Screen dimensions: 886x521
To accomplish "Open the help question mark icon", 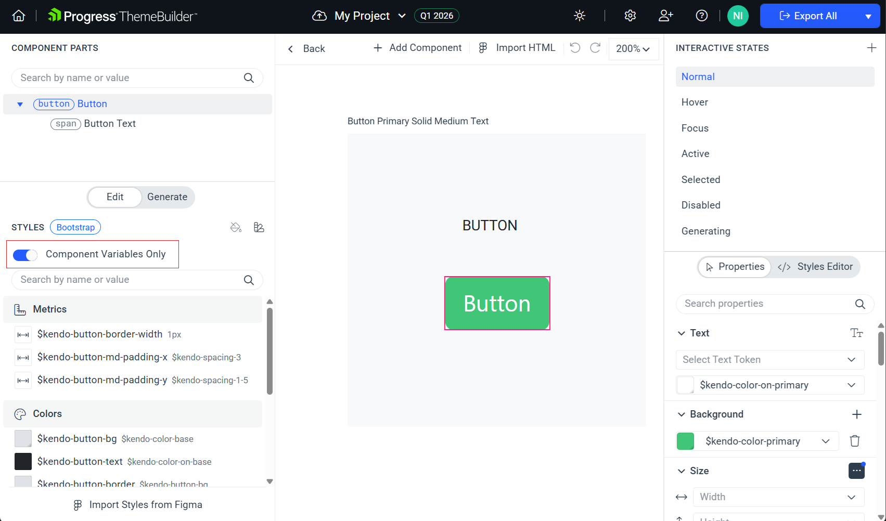I will 701,16.
